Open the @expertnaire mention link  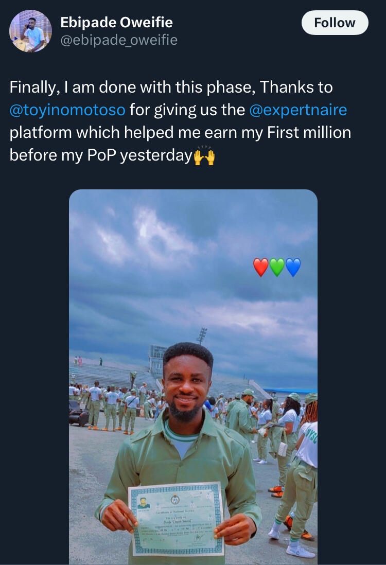[x=297, y=110]
